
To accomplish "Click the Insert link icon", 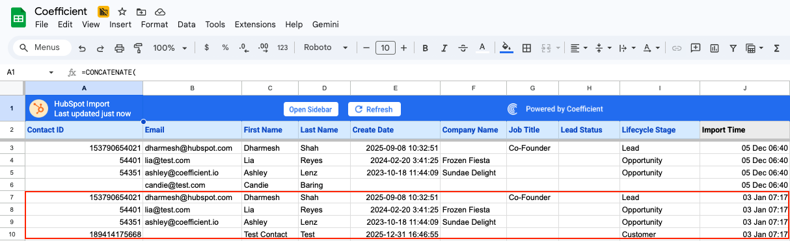I will (677, 48).
